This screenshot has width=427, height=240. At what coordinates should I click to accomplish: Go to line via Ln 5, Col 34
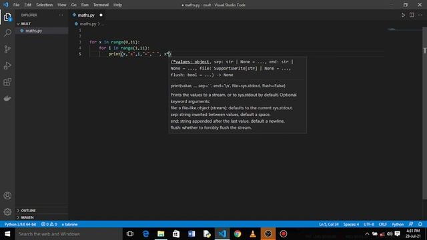pyautogui.click(x=329, y=224)
